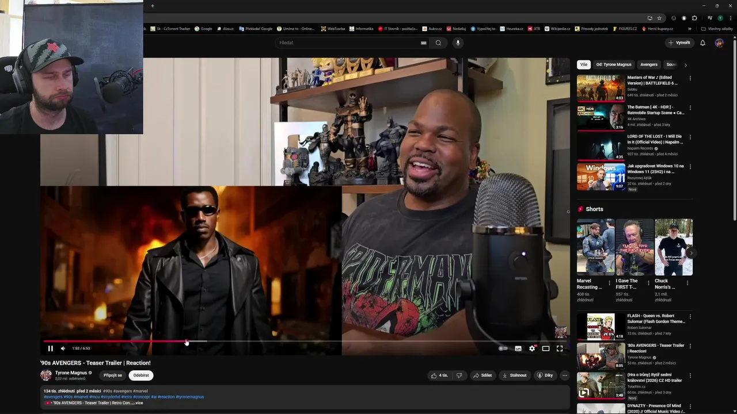Open Chrome extensions puzzle icon
The height and width of the screenshot is (414, 737).
694,18
